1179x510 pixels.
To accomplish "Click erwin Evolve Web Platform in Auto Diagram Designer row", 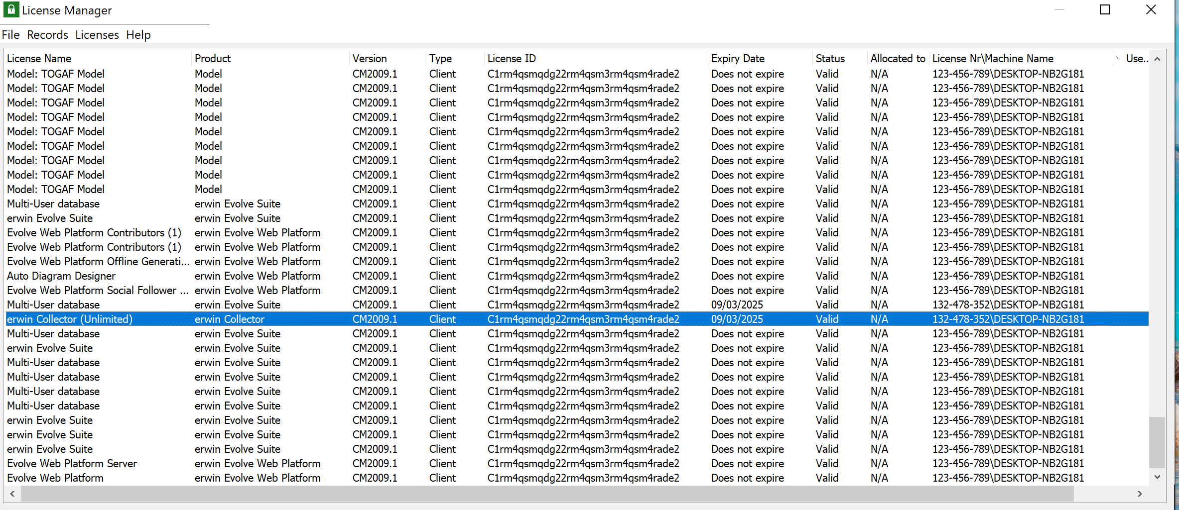I will [x=258, y=276].
